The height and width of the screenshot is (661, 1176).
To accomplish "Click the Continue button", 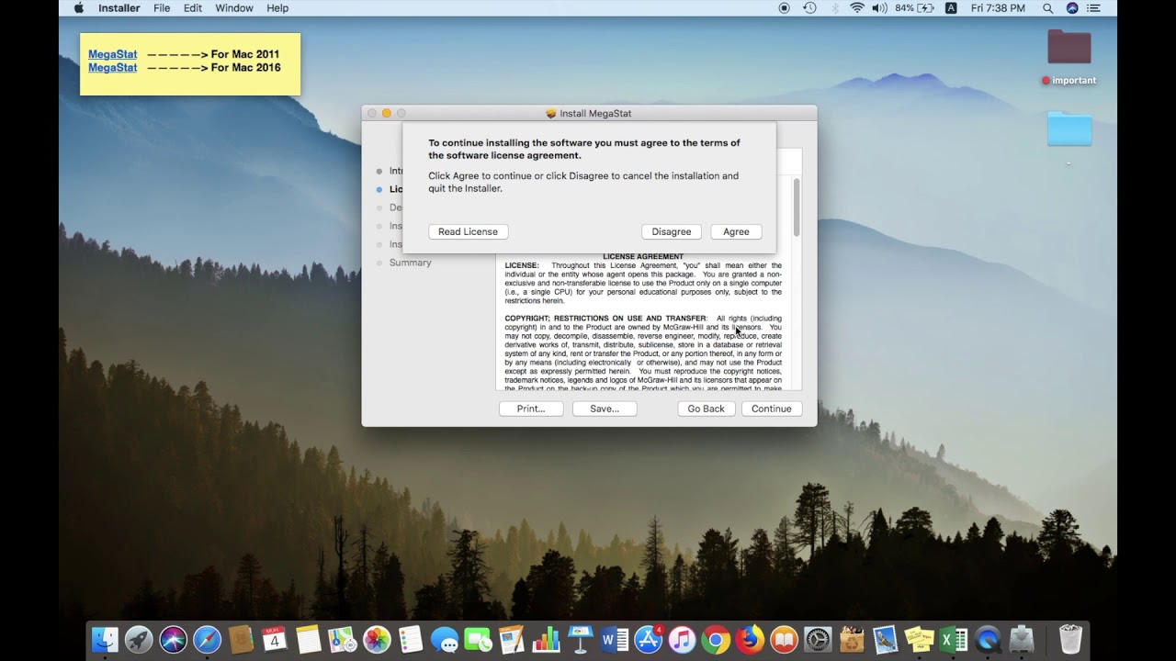I will click(772, 409).
